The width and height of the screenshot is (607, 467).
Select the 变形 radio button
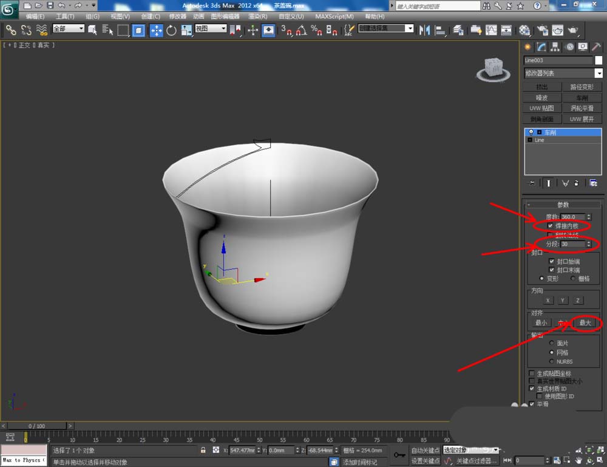(541, 278)
